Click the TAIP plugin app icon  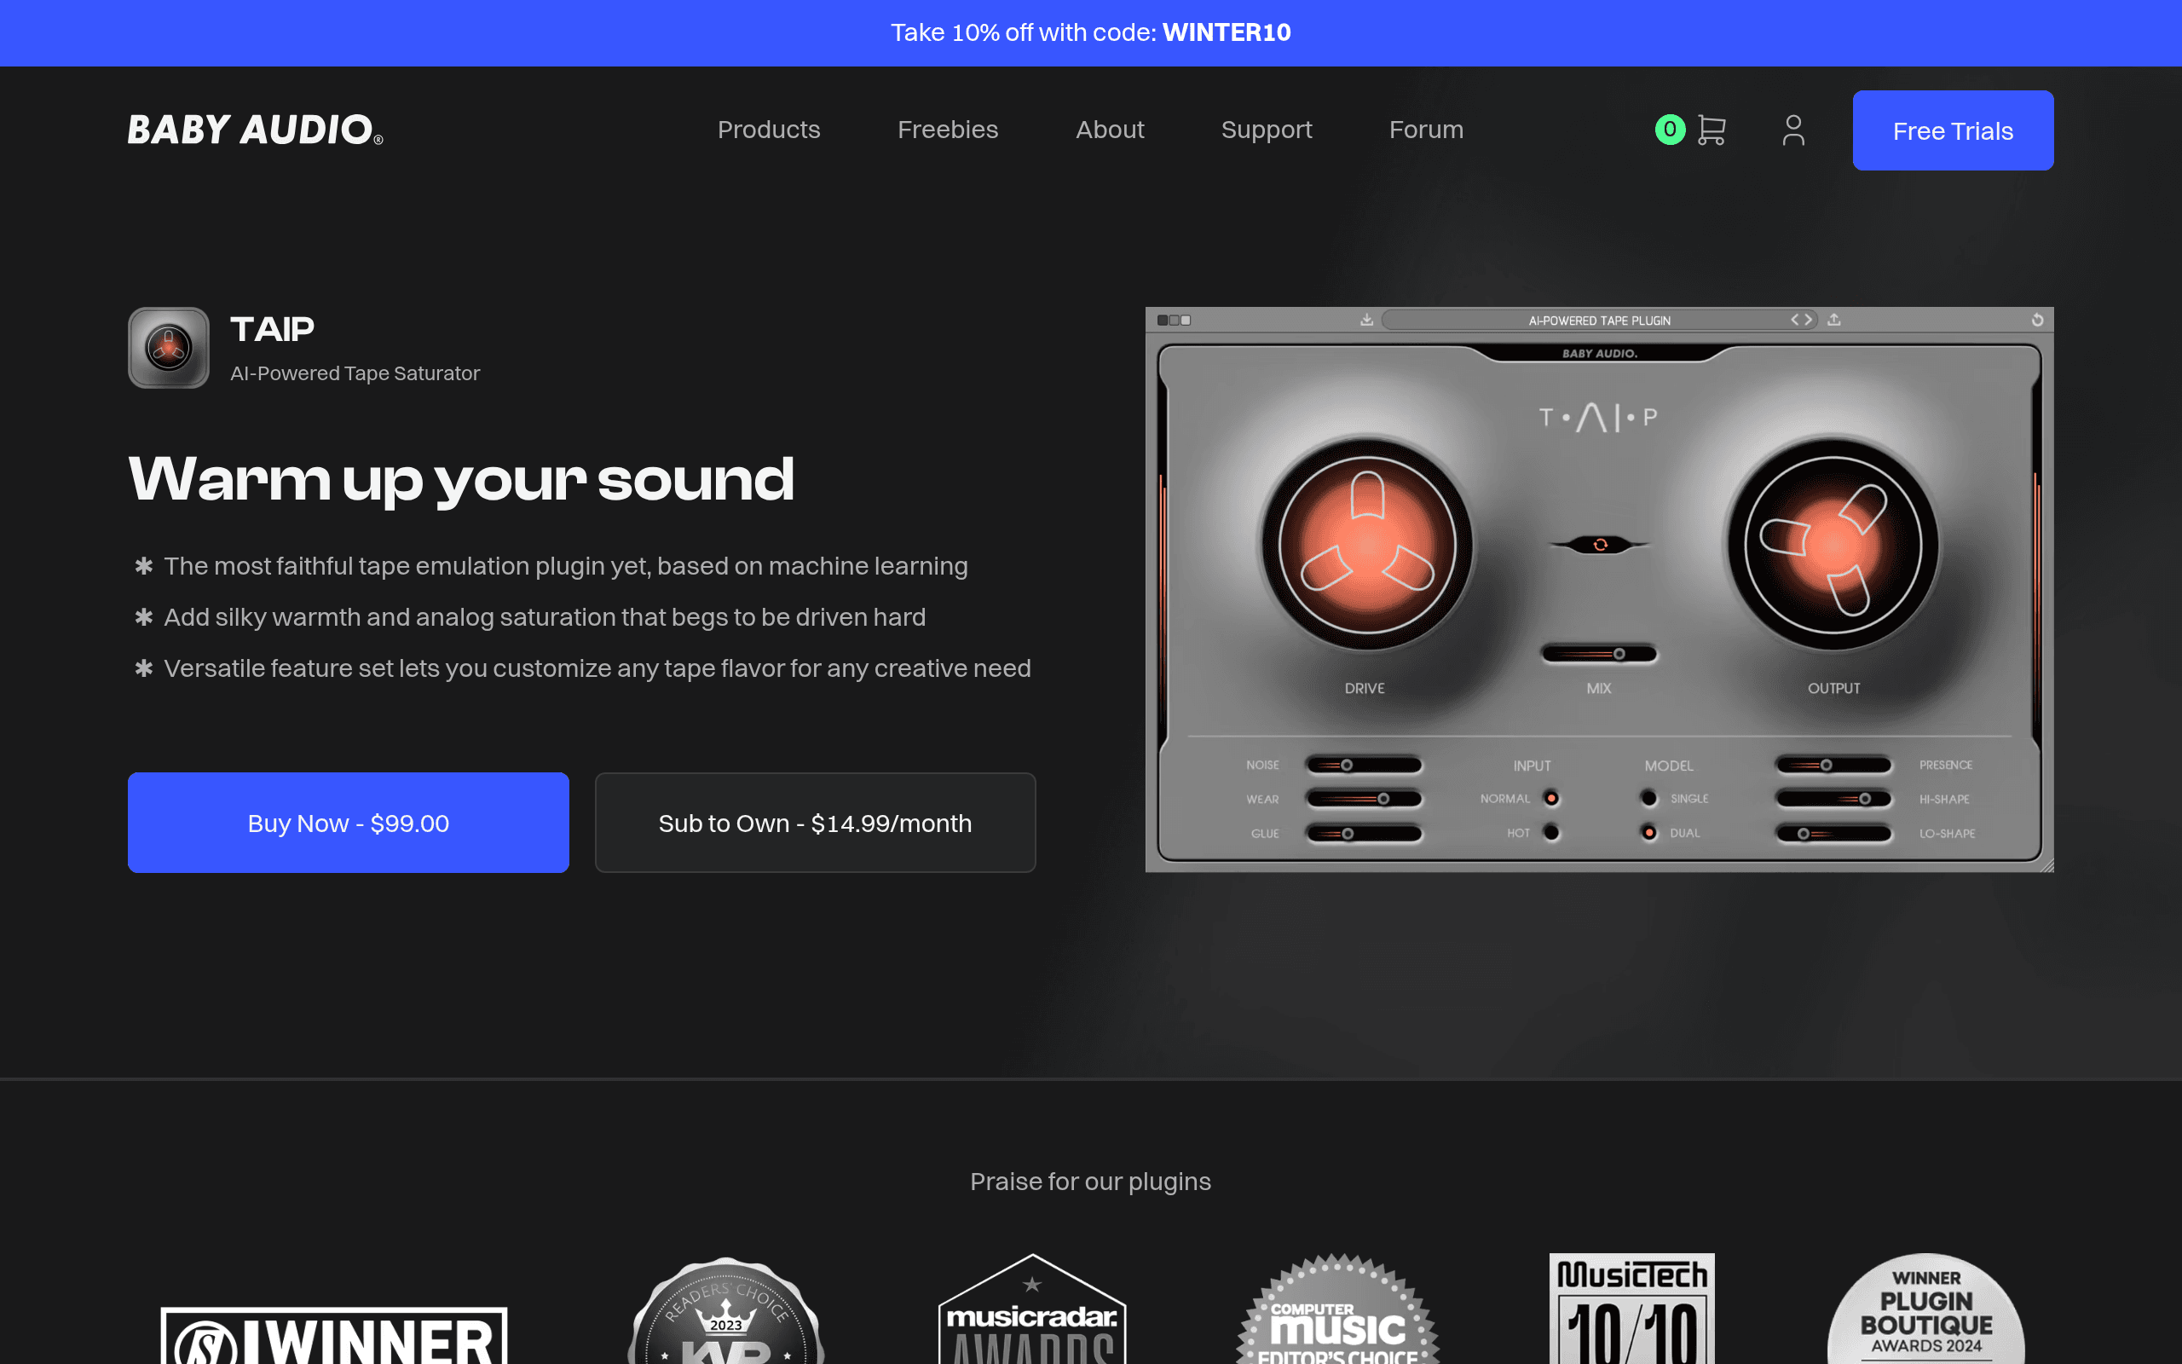point(169,348)
